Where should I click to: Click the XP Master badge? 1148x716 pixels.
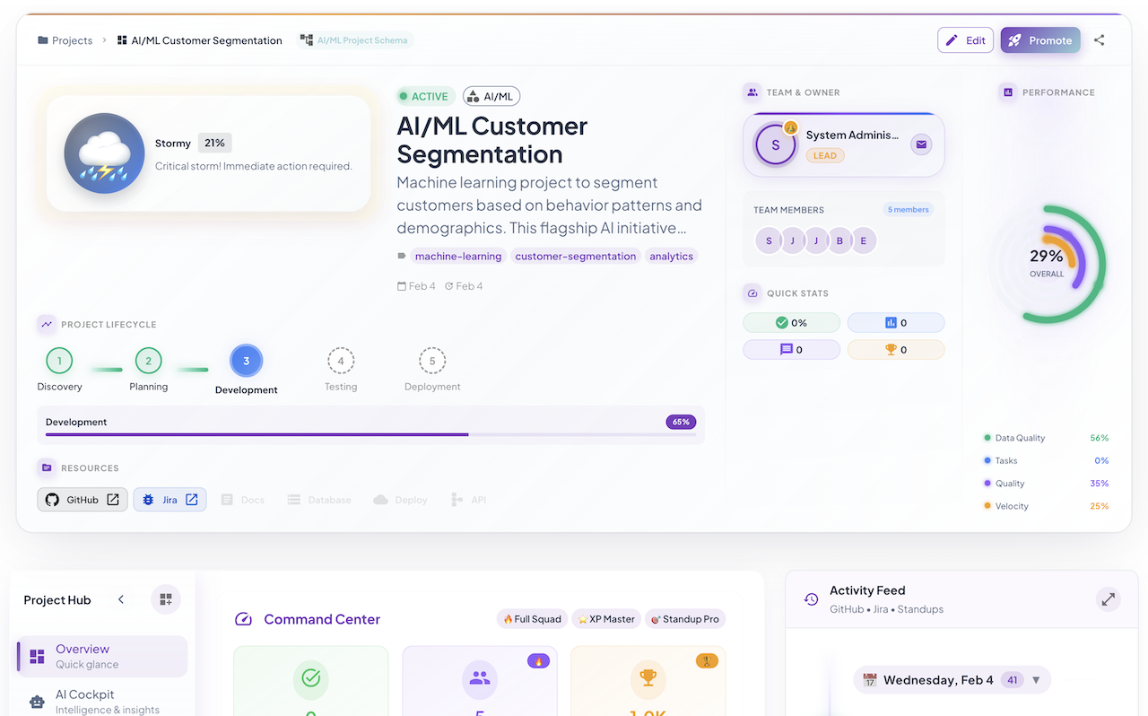point(606,619)
